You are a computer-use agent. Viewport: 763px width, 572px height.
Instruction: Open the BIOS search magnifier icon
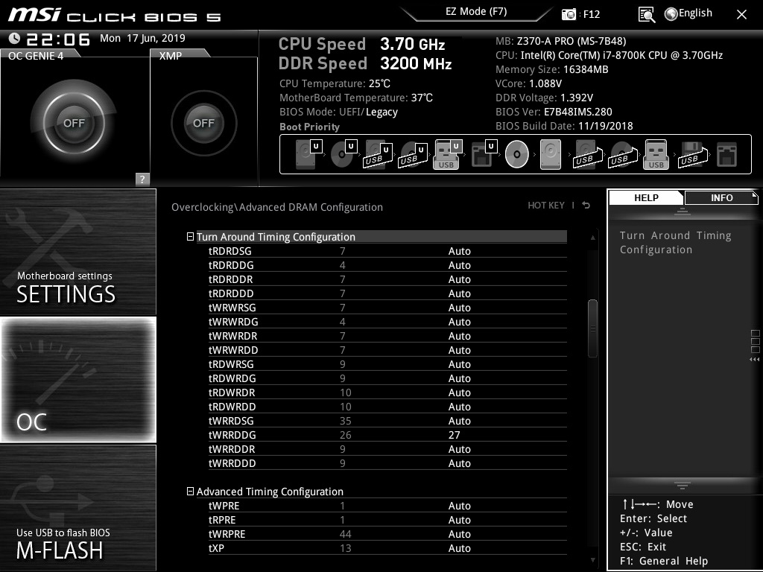click(646, 15)
